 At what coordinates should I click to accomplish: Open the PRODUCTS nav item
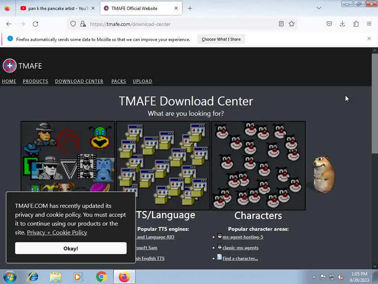pos(35,81)
